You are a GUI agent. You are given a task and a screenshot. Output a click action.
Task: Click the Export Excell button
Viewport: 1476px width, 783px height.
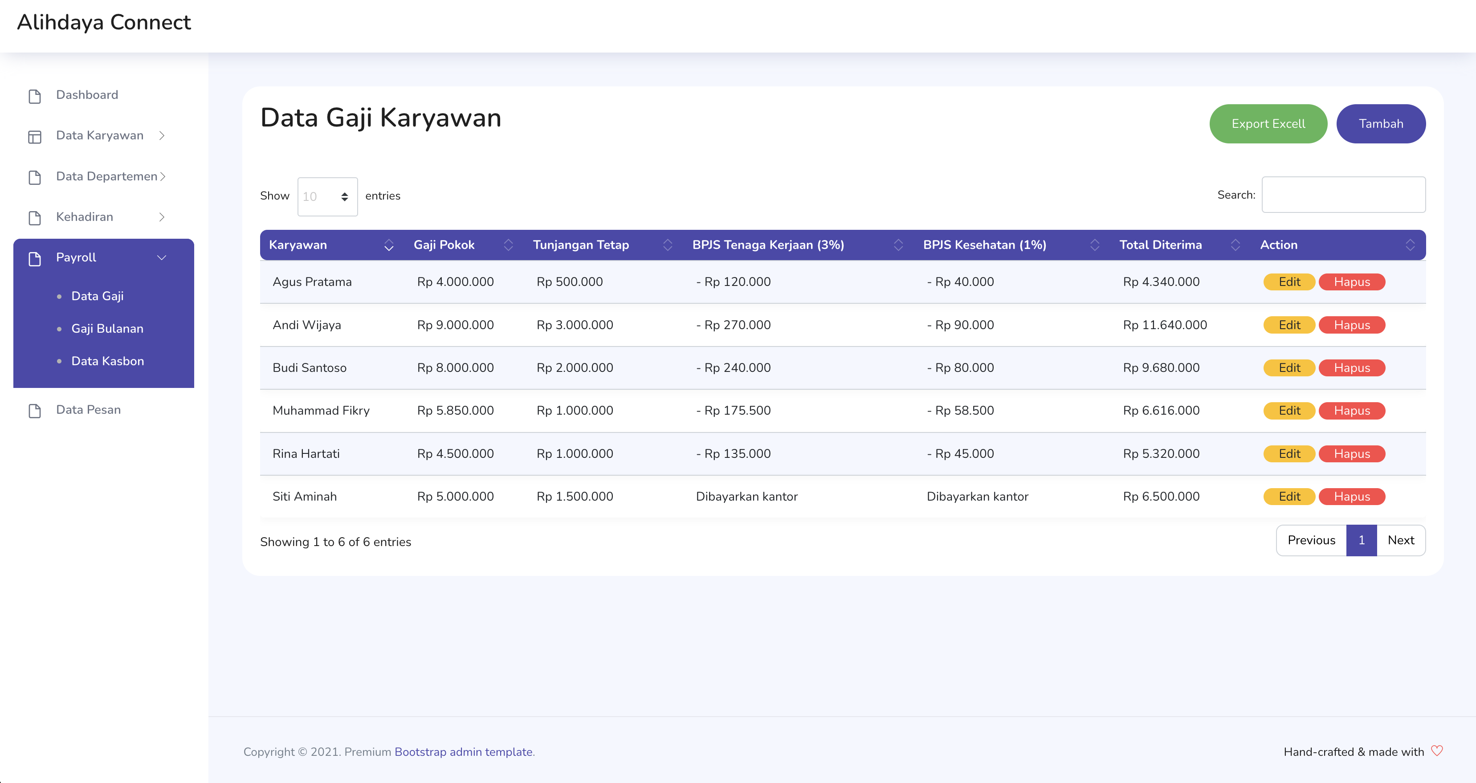point(1268,123)
